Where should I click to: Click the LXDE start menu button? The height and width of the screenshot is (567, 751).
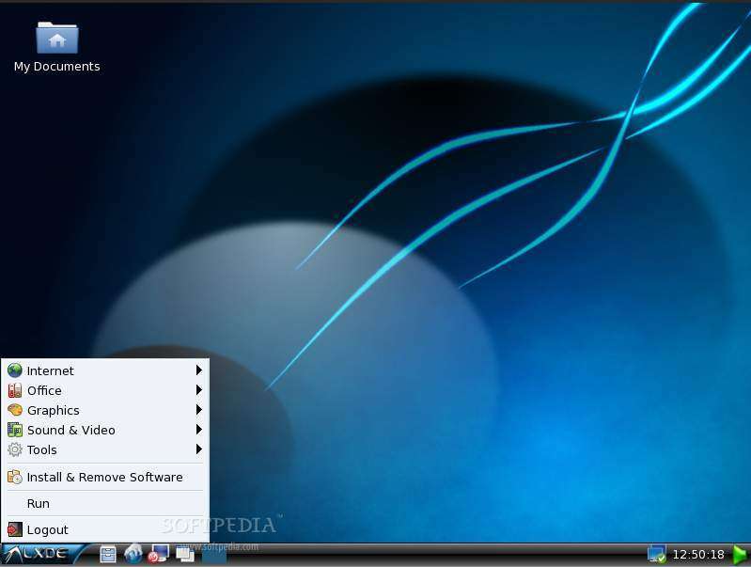click(x=42, y=555)
